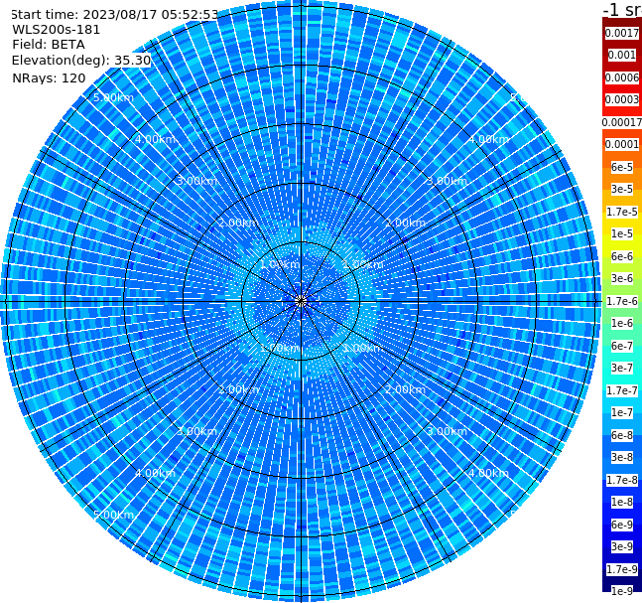The height and width of the screenshot is (603, 642).
Task: Click the 0.0017 colorbar label
Action: [622, 33]
